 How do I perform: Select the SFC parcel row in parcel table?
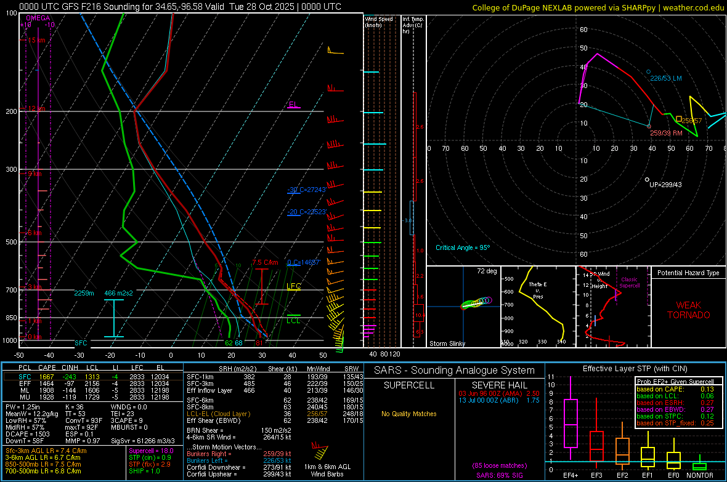93,377
